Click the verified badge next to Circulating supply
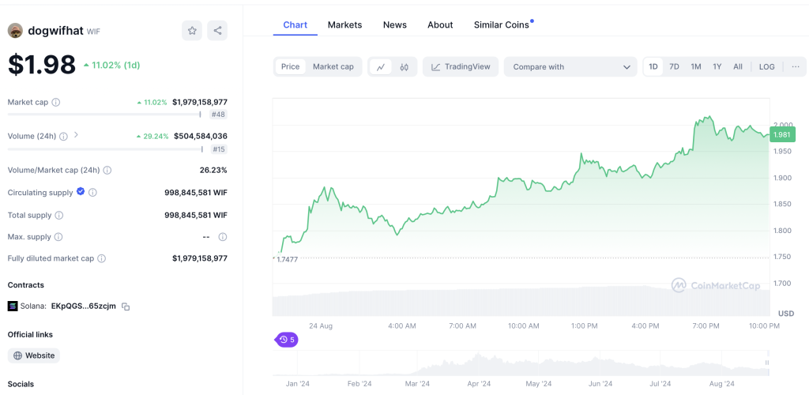Viewport: 809px width, 395px height. (x=81, y=192)
